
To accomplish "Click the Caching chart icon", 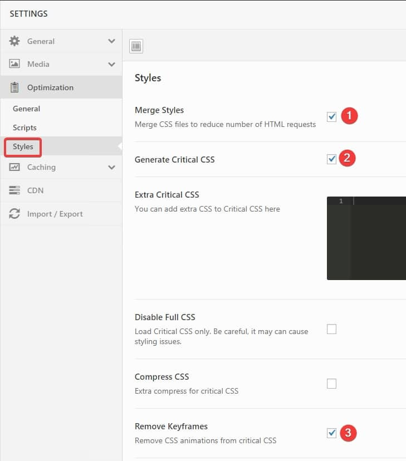I will pos(14,167).
